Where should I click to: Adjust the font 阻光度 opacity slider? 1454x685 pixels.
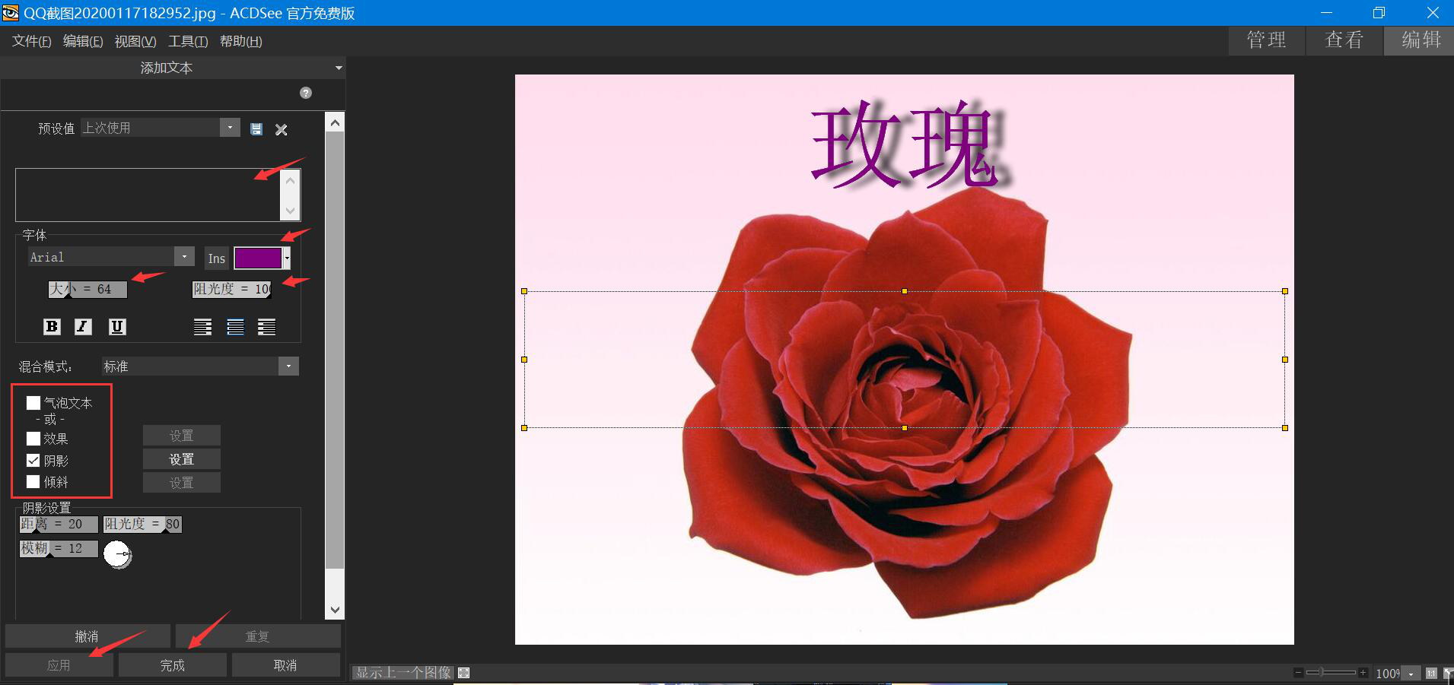(232, 289)
